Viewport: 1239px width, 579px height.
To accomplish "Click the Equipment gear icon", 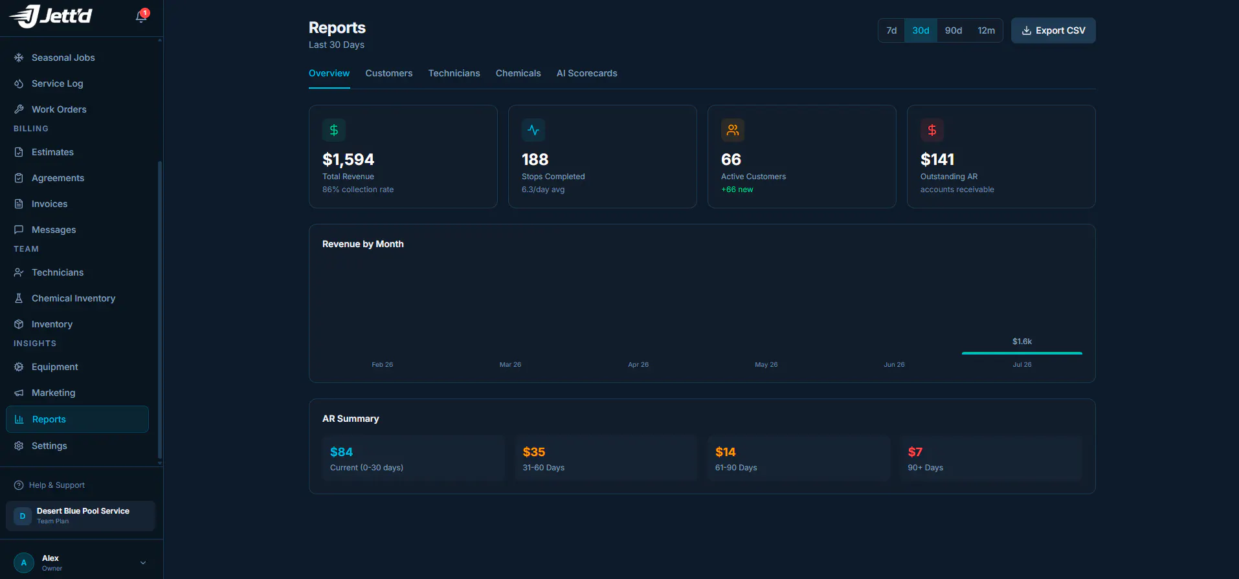I will pos(19,367).
